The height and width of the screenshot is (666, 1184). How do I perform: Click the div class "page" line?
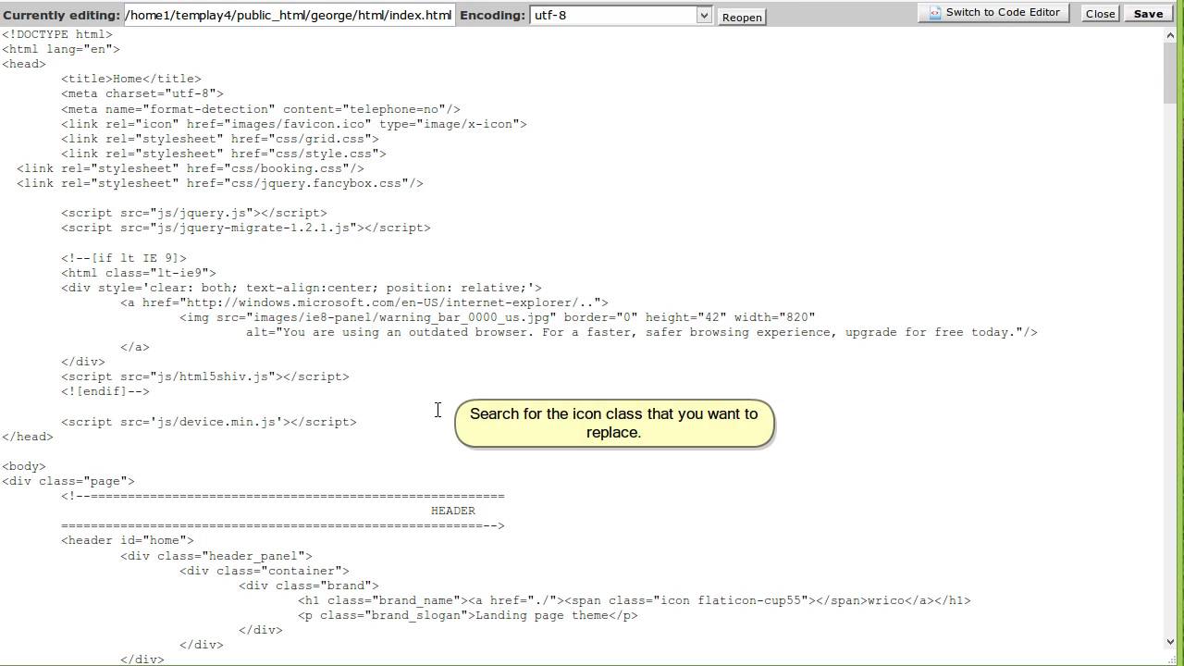pyautogui.click(x=68, y=481)
